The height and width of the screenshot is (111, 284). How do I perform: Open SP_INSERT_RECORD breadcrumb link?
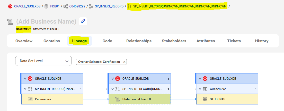coord(109,6)
